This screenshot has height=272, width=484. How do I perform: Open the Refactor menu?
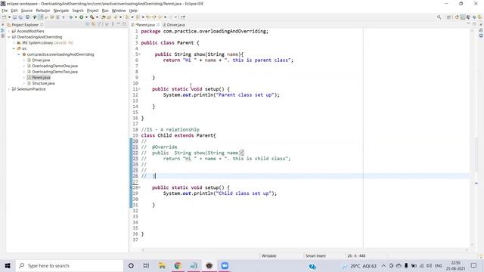pos(43,11)
